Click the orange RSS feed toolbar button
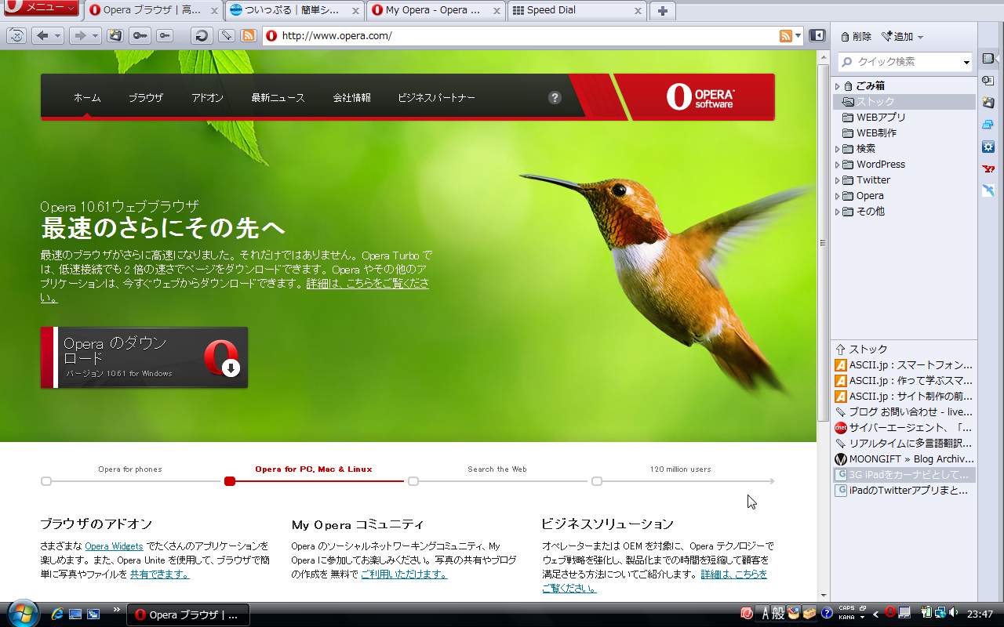 [249, 35]
